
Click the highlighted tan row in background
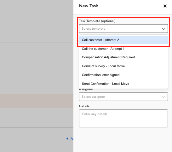(x=37, y=101)
